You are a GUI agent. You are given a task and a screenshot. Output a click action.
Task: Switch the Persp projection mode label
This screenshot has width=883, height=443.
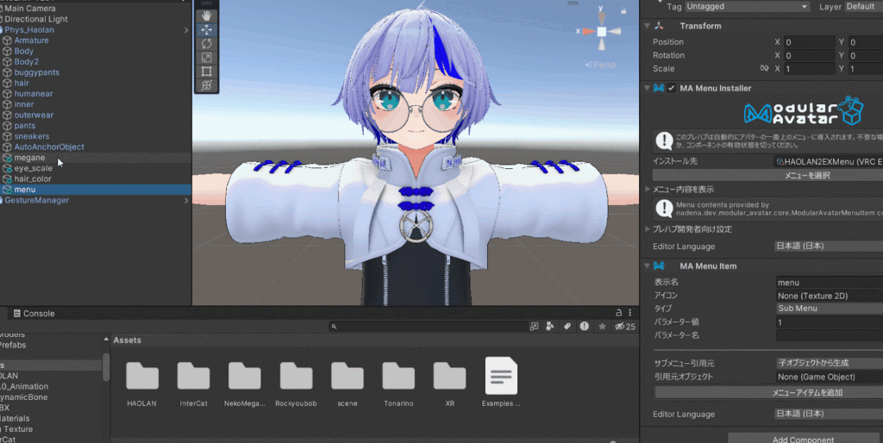(600, 65)
